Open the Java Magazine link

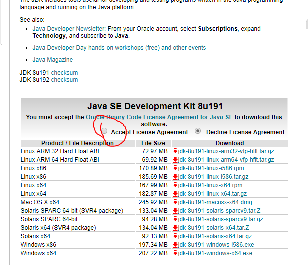53,60
